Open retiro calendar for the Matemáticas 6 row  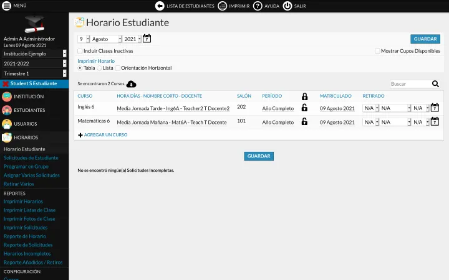point(435,121)
